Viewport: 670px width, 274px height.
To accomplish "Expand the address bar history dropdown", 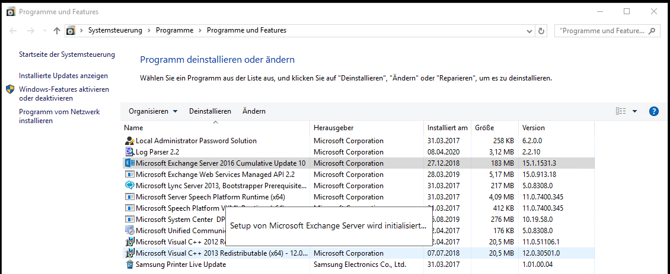I will coord(529,31).
